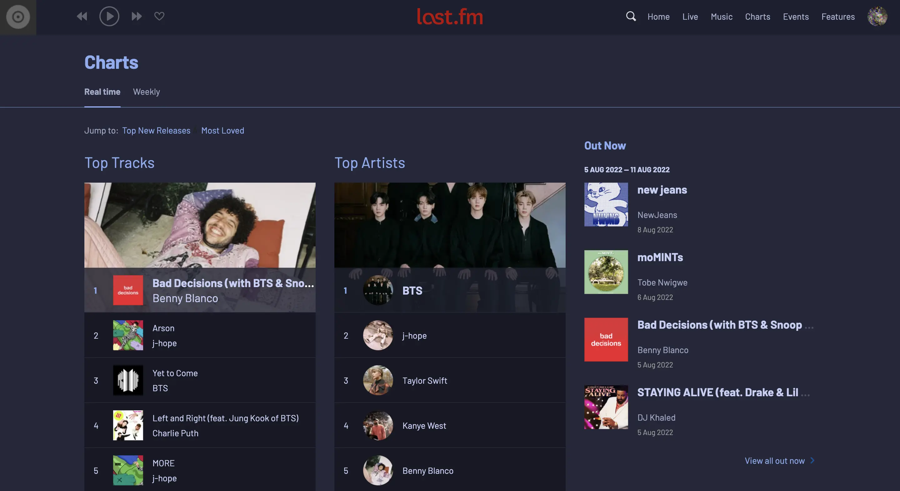Click the Kanye West round avatar
The height and width of the screenshot is (491, 900).
[x=378, y=425]
